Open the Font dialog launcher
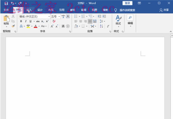This screenshot has height=119, width=173. (x=70, y=31)
